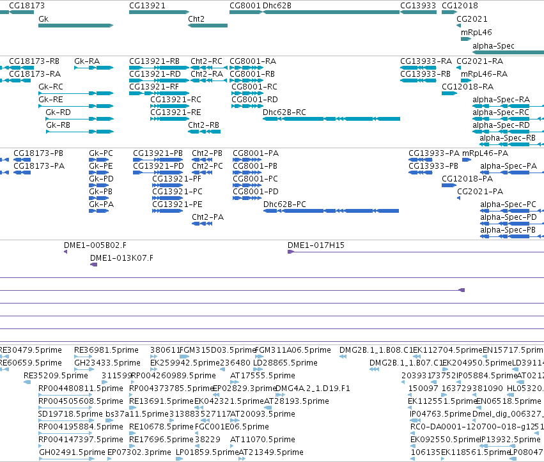Select the Dhc62B-PC protein feature

[x=331, y=211]
